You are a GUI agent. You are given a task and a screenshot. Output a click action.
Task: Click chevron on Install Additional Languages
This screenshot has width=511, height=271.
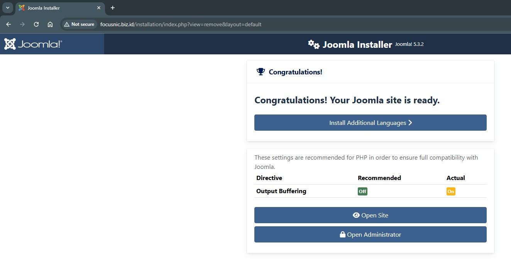coord(410,123)
